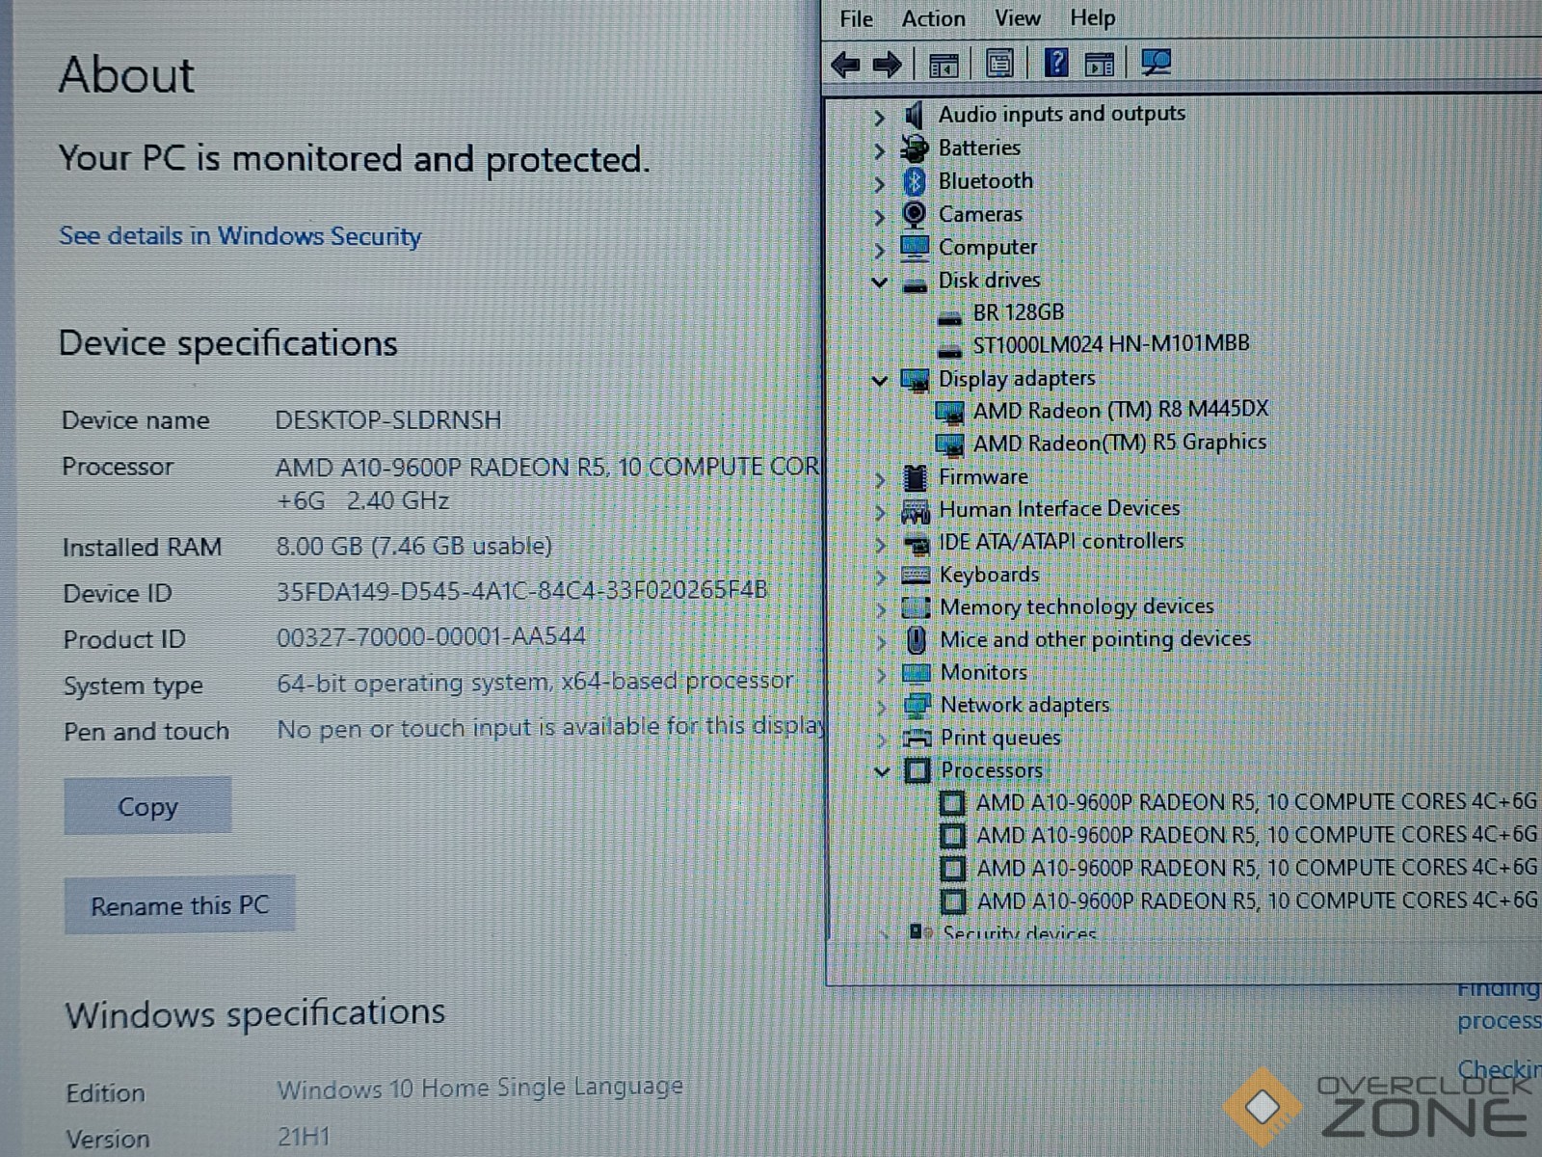The width and height of the screenshot is (1542, 1157).
Task: Click the Processors category icon
Action: point(917,770)
